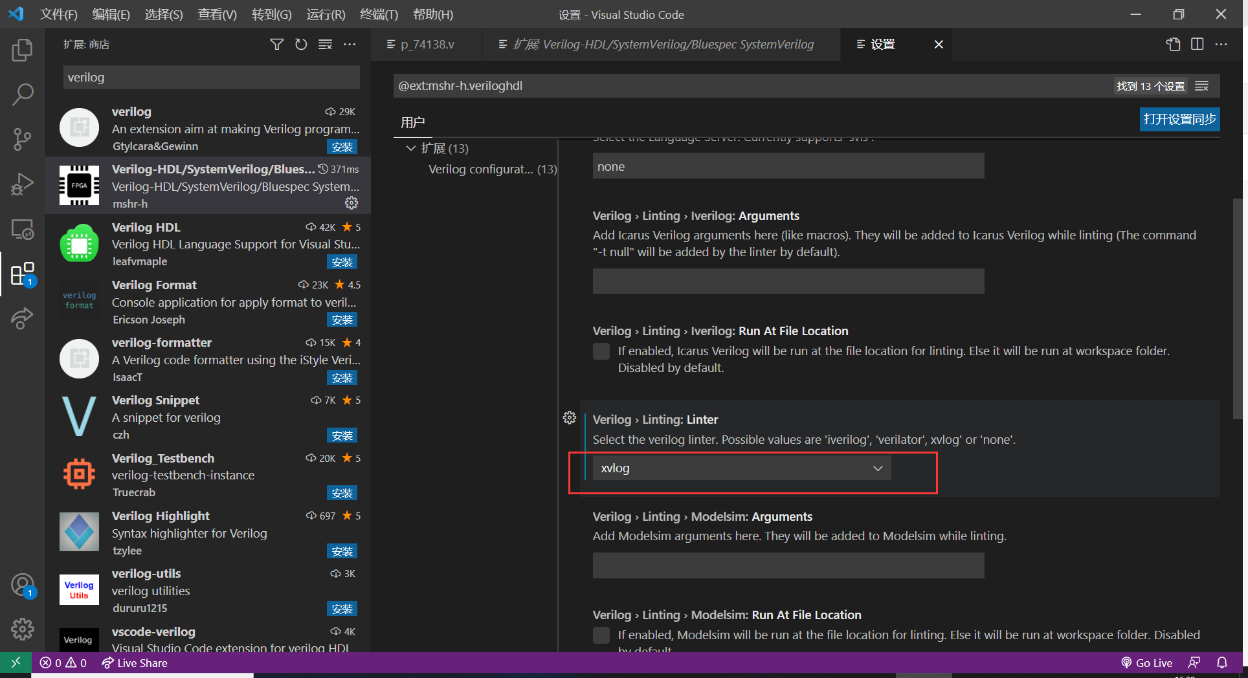The height and width of the screenshot is (678, 1248).
Task: Clear extensions search results icon
Action: coord(325,44)
